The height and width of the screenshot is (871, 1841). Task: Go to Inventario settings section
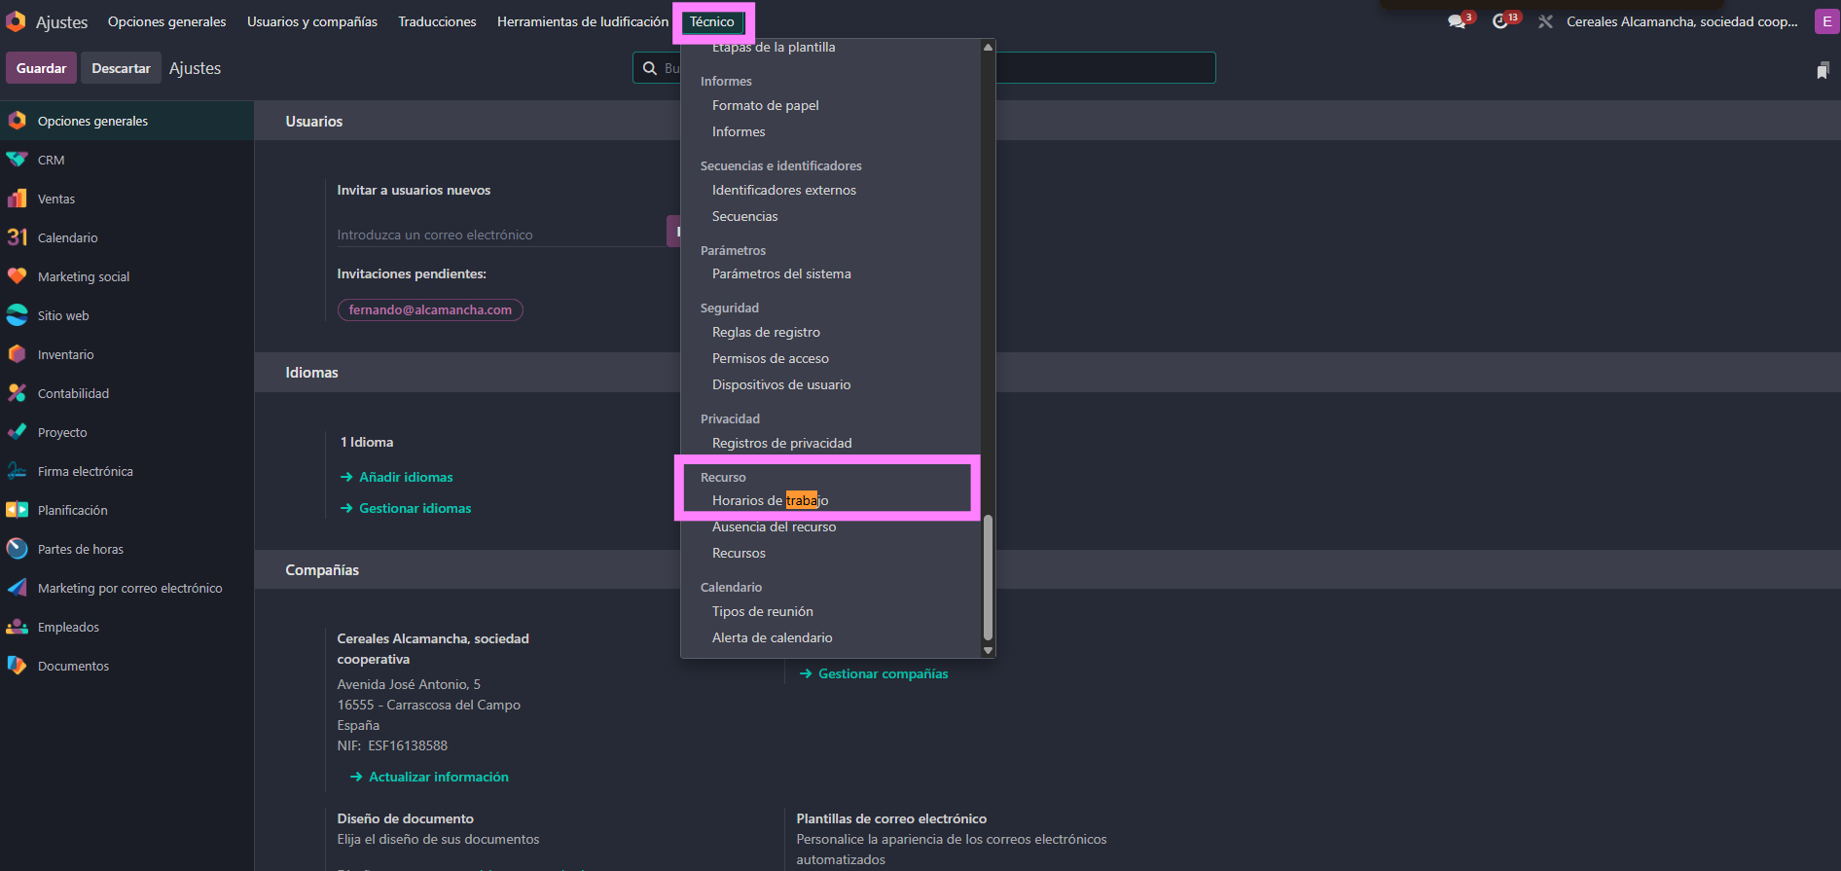65,354
